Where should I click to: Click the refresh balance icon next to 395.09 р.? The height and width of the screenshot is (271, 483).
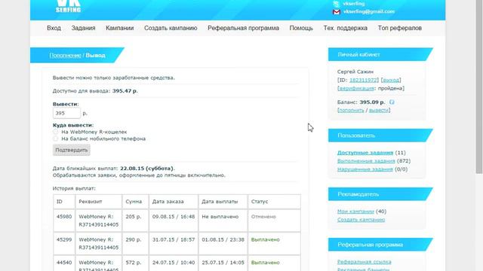coord(392,102)
